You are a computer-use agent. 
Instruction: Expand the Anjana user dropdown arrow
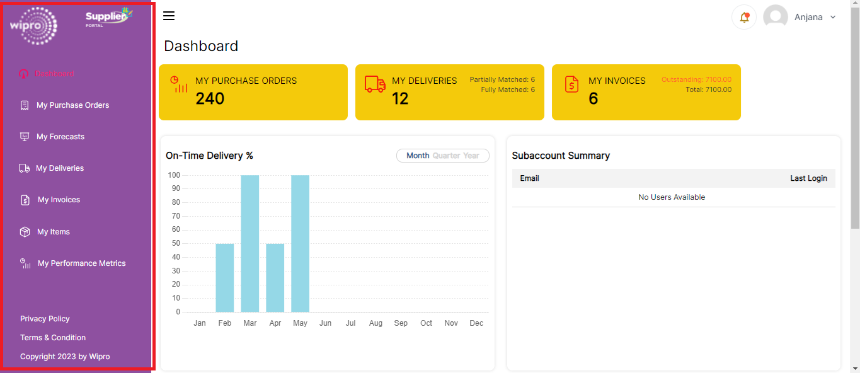[x=833, y=18]
